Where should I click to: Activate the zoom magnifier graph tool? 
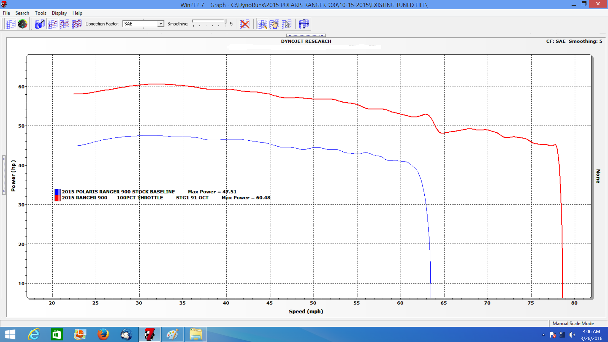[x=262, y=24]
